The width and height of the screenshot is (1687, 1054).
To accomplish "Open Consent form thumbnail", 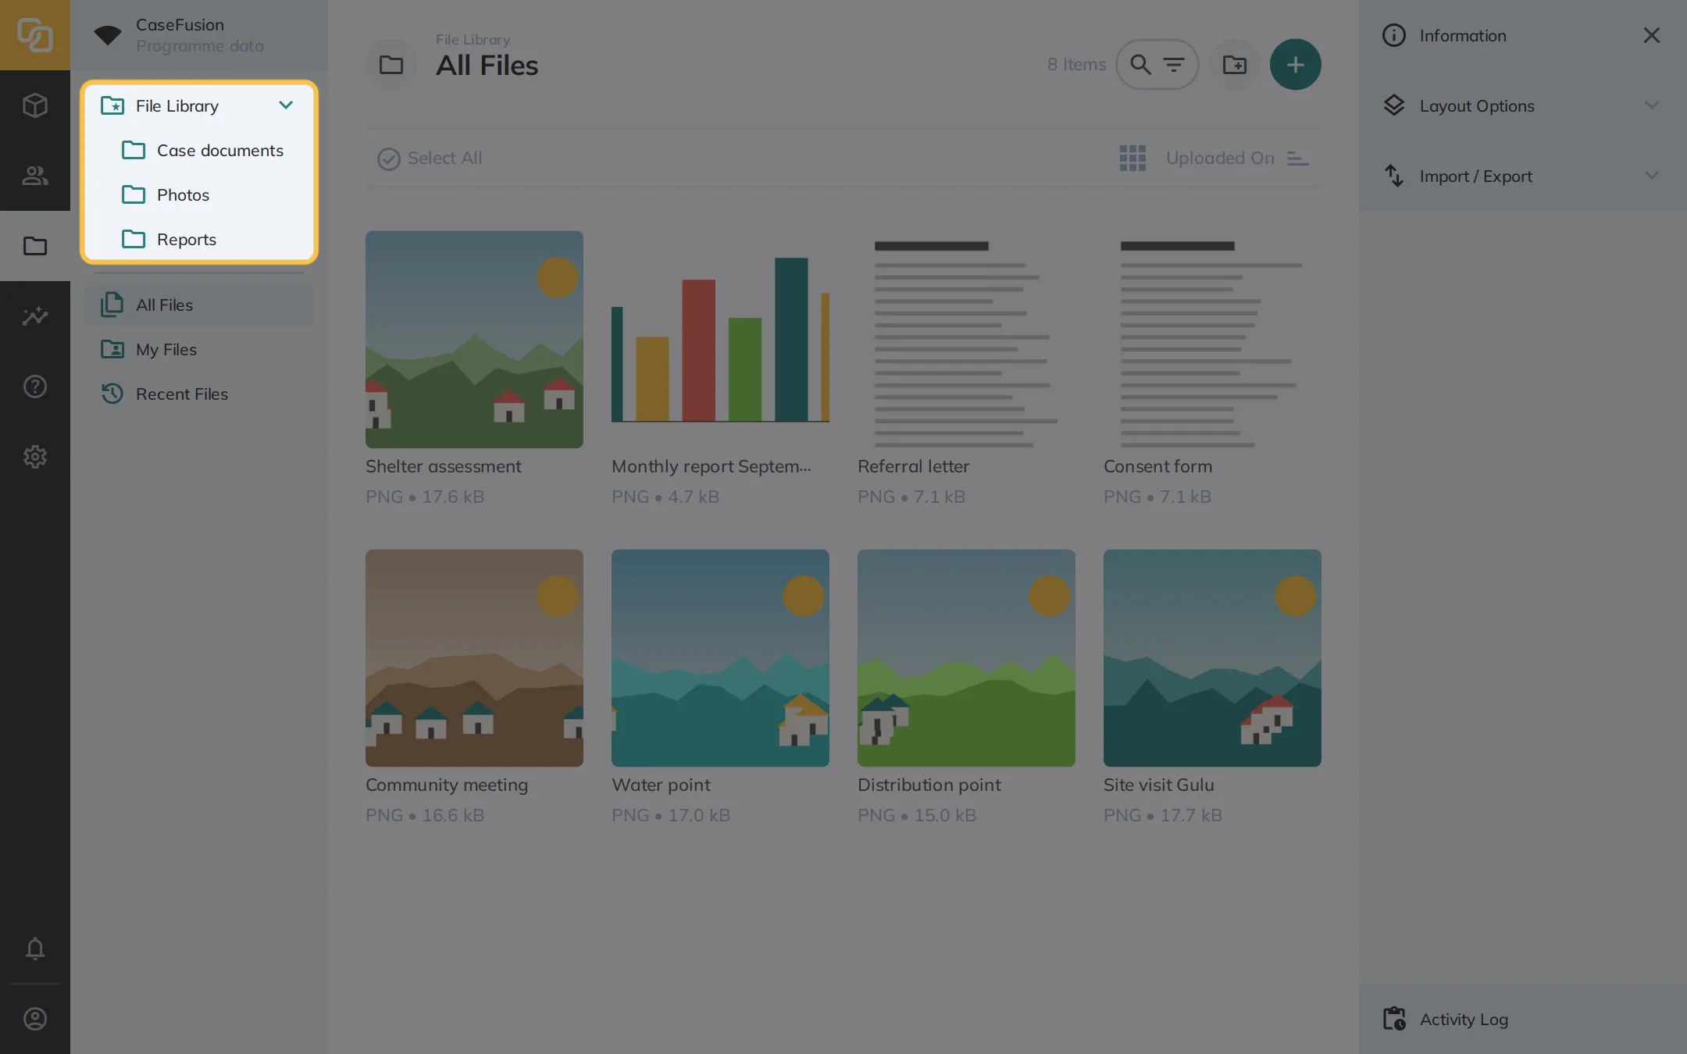I will point(1212,339).
